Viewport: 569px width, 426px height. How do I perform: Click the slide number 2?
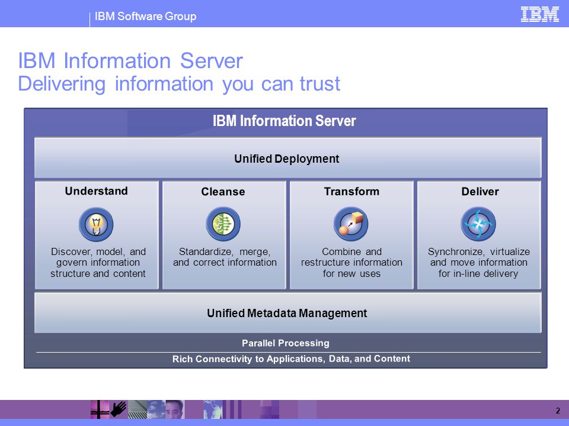tap(558, 411)
